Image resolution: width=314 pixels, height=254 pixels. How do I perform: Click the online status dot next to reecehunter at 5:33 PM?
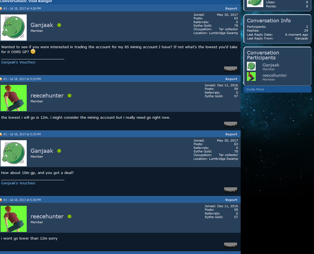tap(70, 96)
